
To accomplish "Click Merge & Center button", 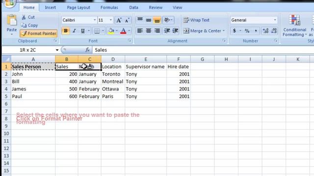I will pyautogui.click(x=202, y=31).
